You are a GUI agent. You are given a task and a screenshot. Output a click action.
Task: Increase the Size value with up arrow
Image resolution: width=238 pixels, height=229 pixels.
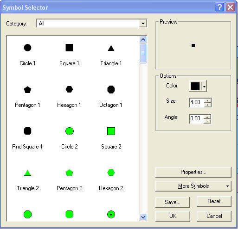[x=208, y=101]
